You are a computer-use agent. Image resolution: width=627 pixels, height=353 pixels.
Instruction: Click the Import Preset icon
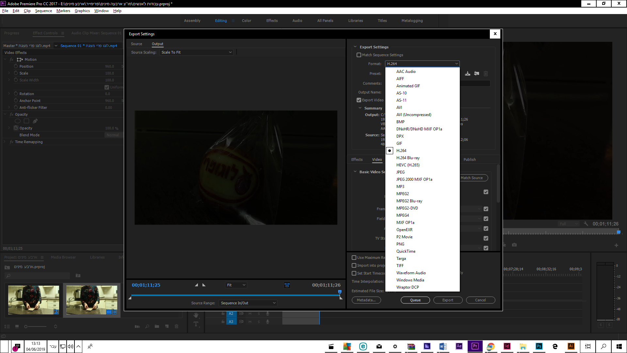(x=477, y=74)
